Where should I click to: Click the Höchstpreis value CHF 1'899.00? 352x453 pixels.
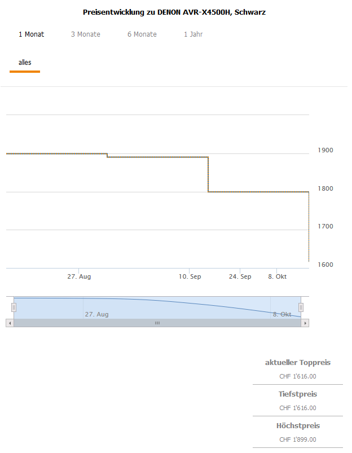pyautogui.click(x=298, y=439)
